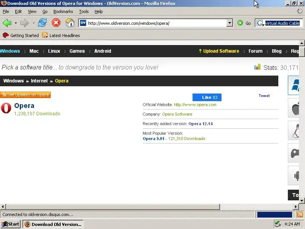Click the red Stop loading button

pyautogui.click(x=56, y=23)
